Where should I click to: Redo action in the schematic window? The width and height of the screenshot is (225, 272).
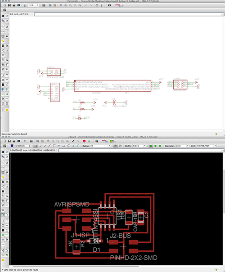90,5
